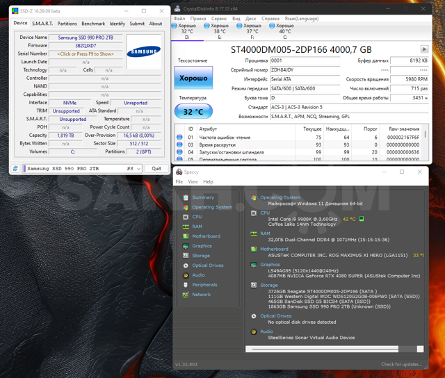The height and width of the screenshot is (378, 445).
Task: Select the RAM icon in Speccy sidebar
Action: [186, 227]
